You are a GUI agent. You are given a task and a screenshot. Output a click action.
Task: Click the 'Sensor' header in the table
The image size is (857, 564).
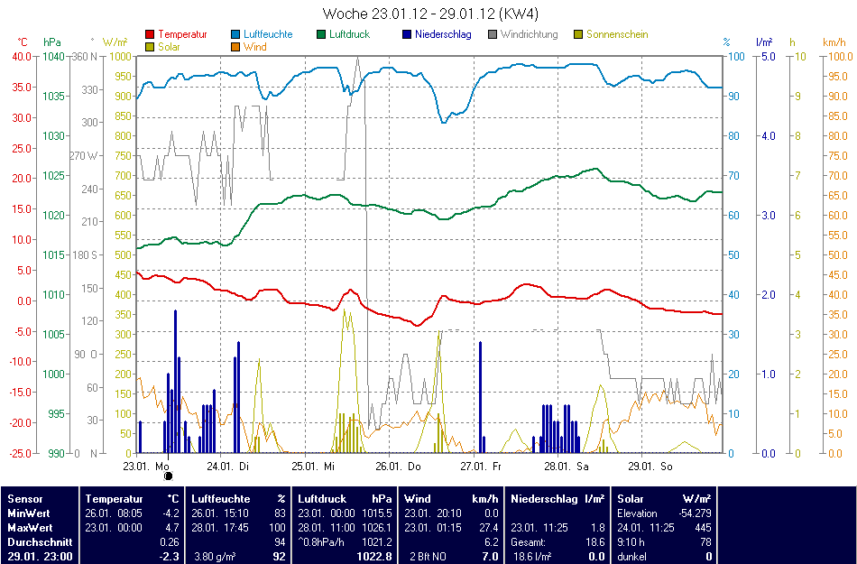[x=25, y=499]
